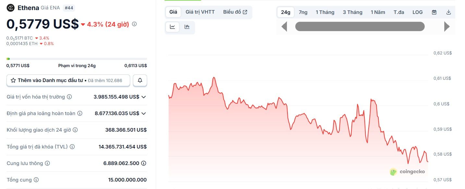
Task: Open price alerts via the bell icon
Action: [x=140, y=80]
